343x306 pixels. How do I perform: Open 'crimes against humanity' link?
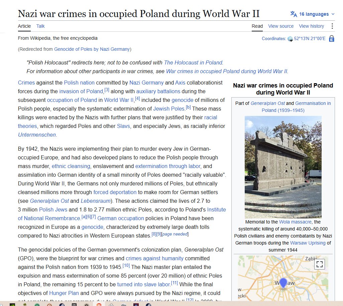[x=154, y=258]
